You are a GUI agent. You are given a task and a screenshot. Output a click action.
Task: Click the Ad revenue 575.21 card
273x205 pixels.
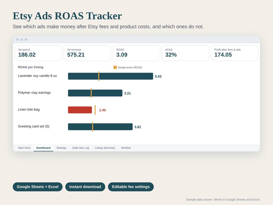(x=87, y=53)
